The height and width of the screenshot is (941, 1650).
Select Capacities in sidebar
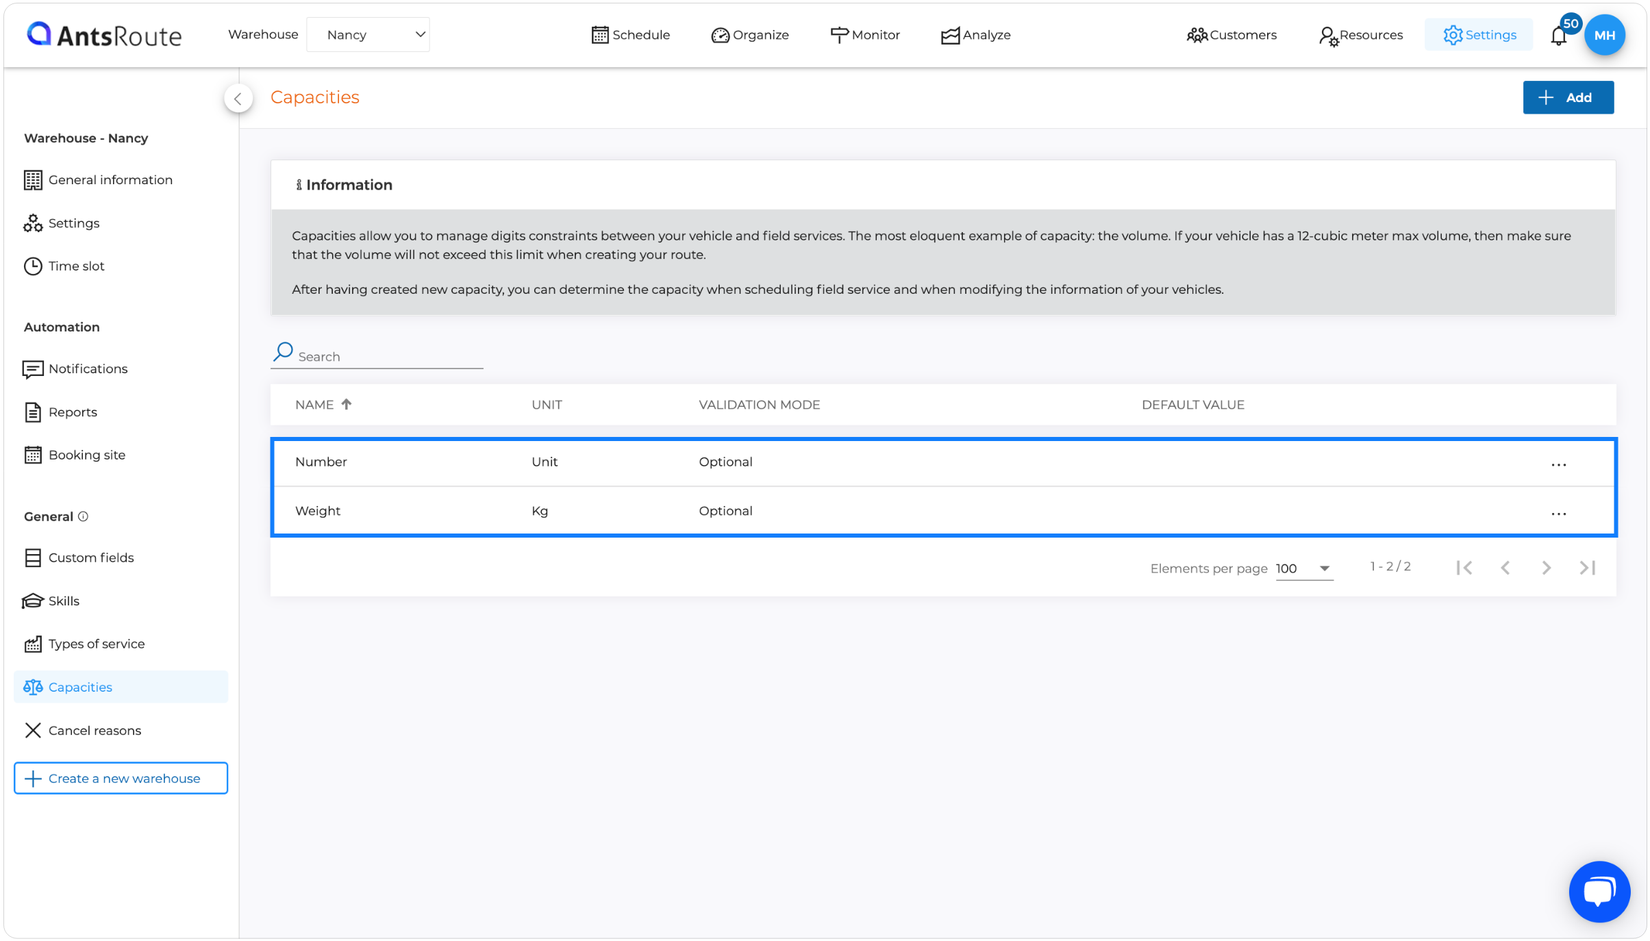[121, 687]
